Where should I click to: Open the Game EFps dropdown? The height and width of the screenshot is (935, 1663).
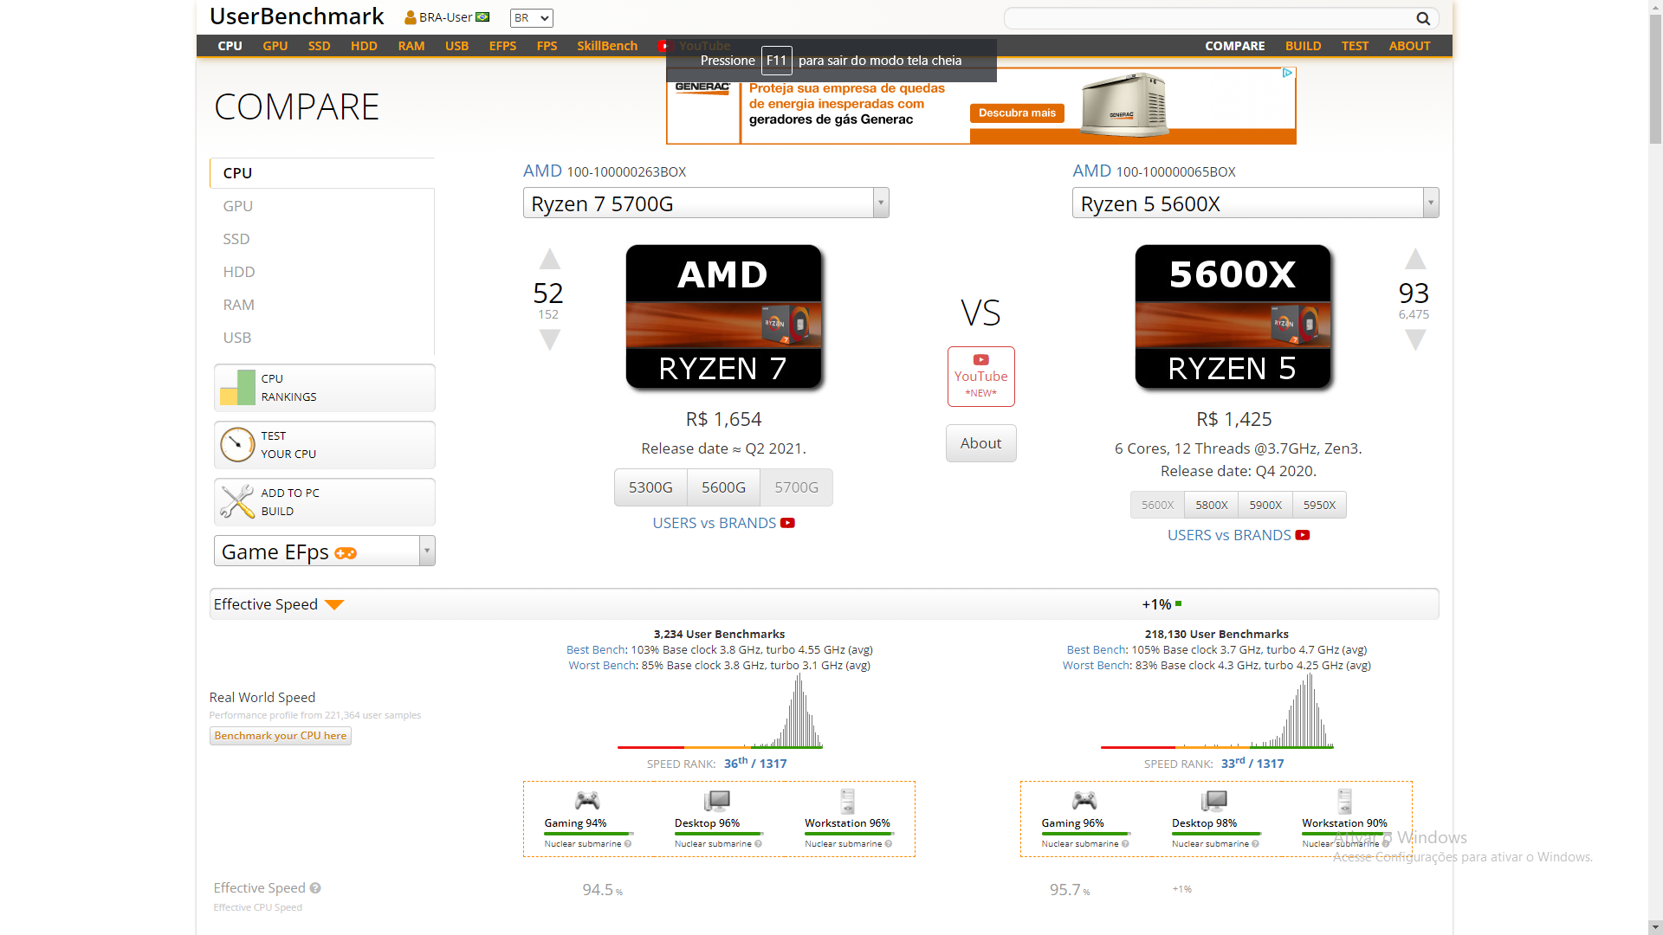click(325, 551)
